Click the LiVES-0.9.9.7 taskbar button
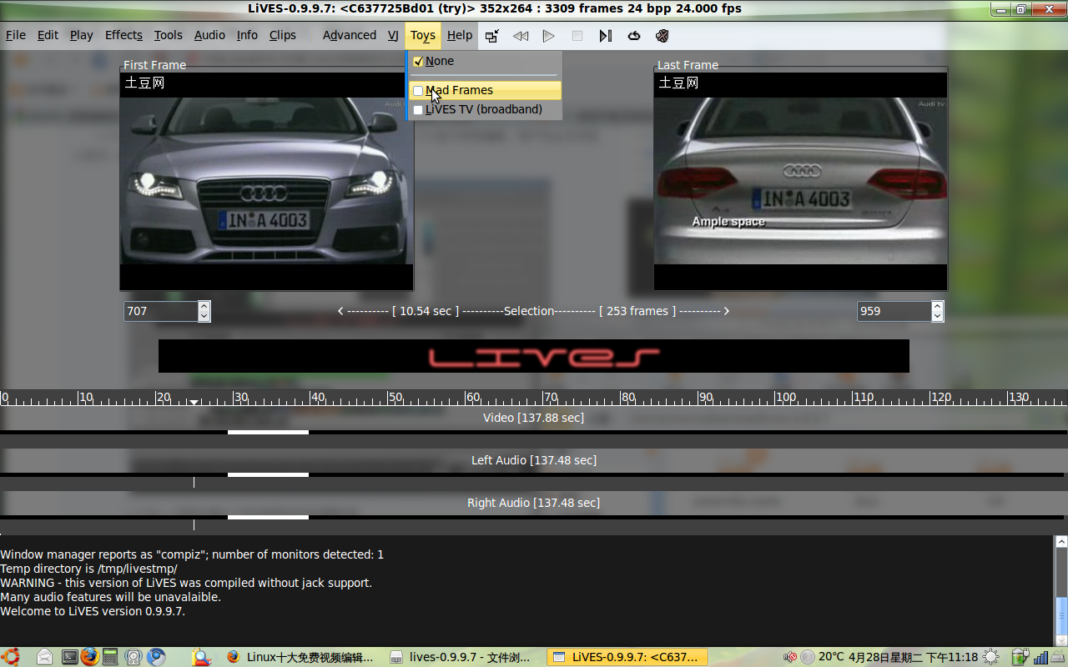1068x667 pixels. (627, 657)
